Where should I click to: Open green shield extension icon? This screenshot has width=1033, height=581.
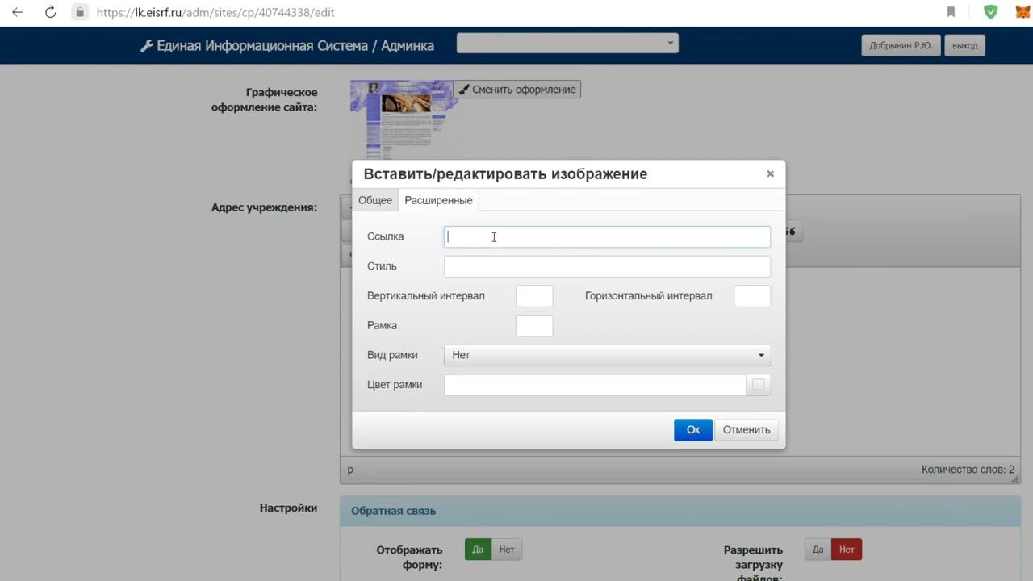pyautogui.click(x=990, y=12)
